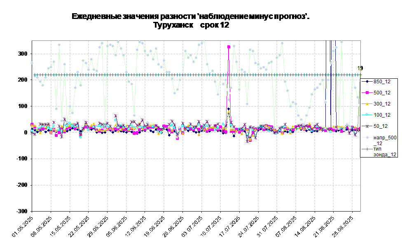Select the magenta 500_12 peak data point

[229, 47]
